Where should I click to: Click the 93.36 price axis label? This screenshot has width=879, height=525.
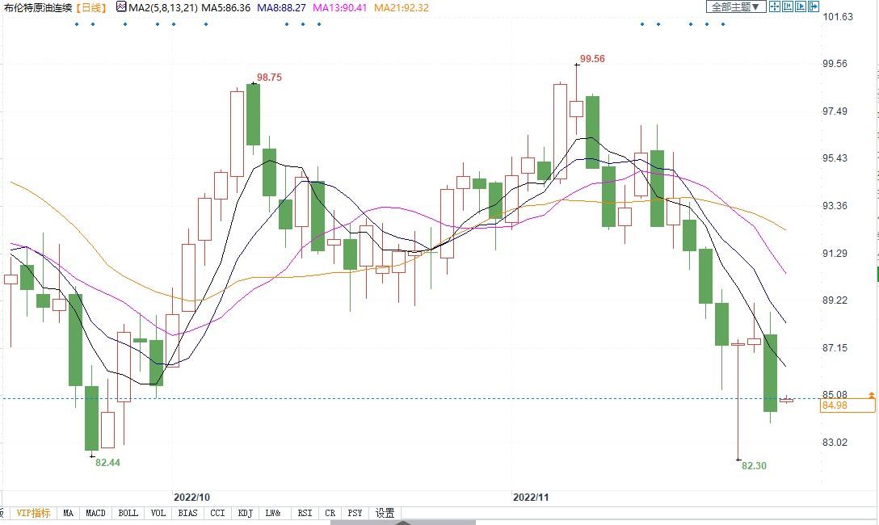(835, 206)
